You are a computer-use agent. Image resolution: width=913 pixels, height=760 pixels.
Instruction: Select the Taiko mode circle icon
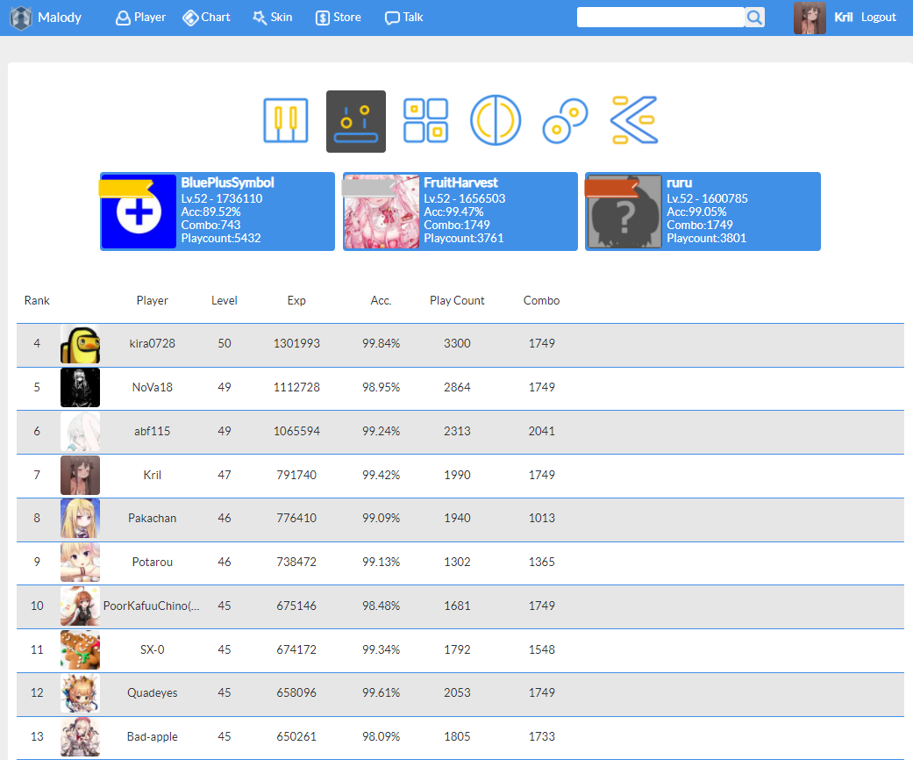(496, 120)
